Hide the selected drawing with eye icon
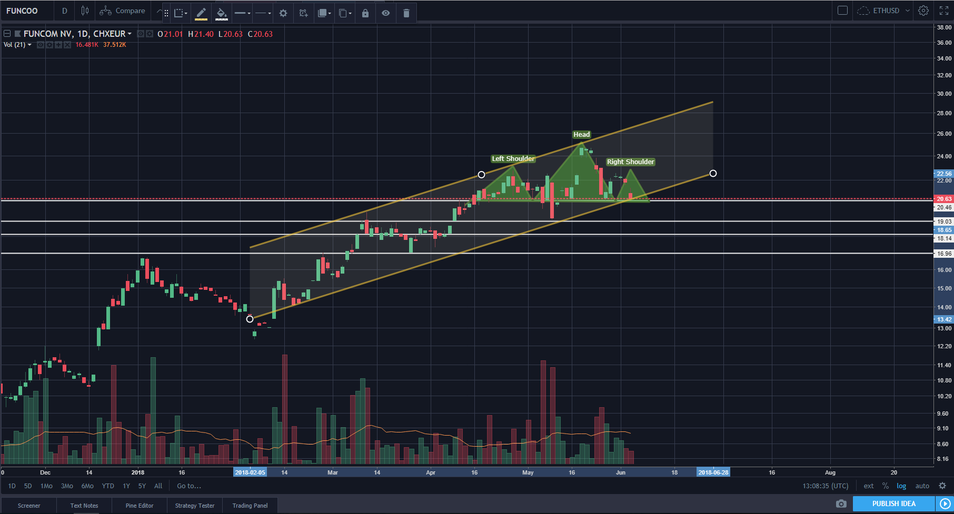 pyautogui.click(x=386, y=13)
